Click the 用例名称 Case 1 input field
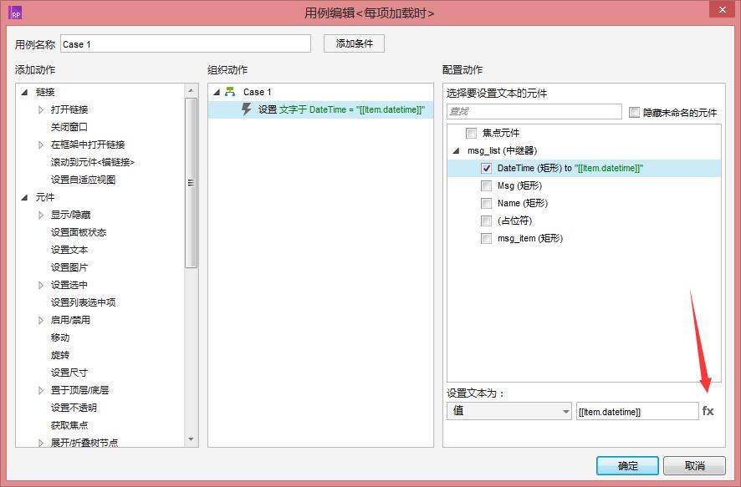This screenshot has width=741, height=487. pyautogui.click(x=186, y=44)
